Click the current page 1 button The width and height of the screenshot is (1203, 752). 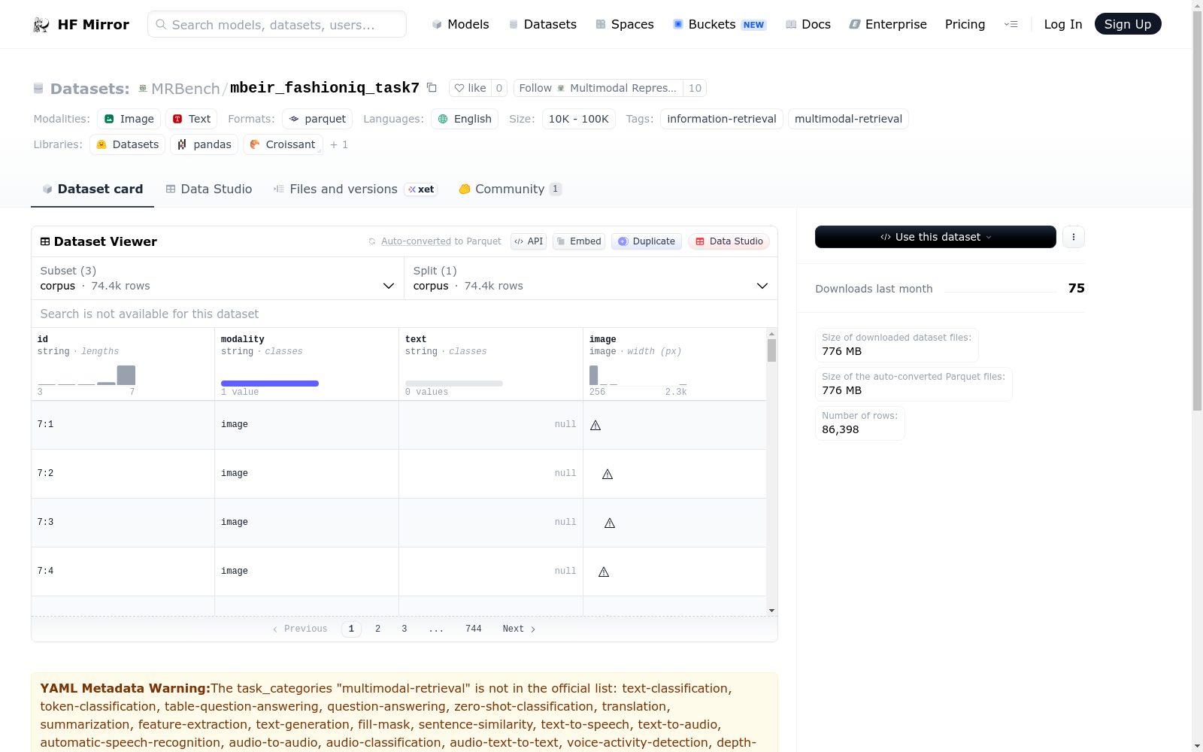pos(351,629)
